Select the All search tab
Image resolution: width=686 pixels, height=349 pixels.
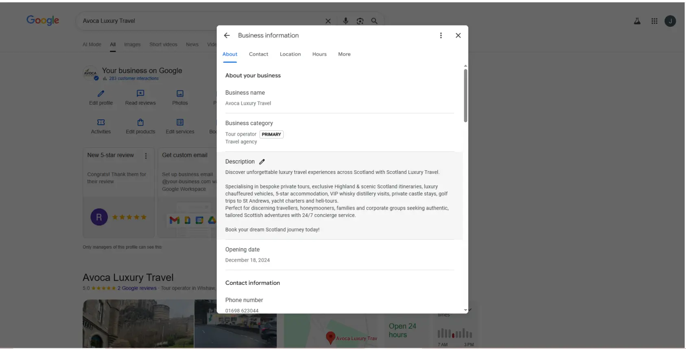(113, 45)
